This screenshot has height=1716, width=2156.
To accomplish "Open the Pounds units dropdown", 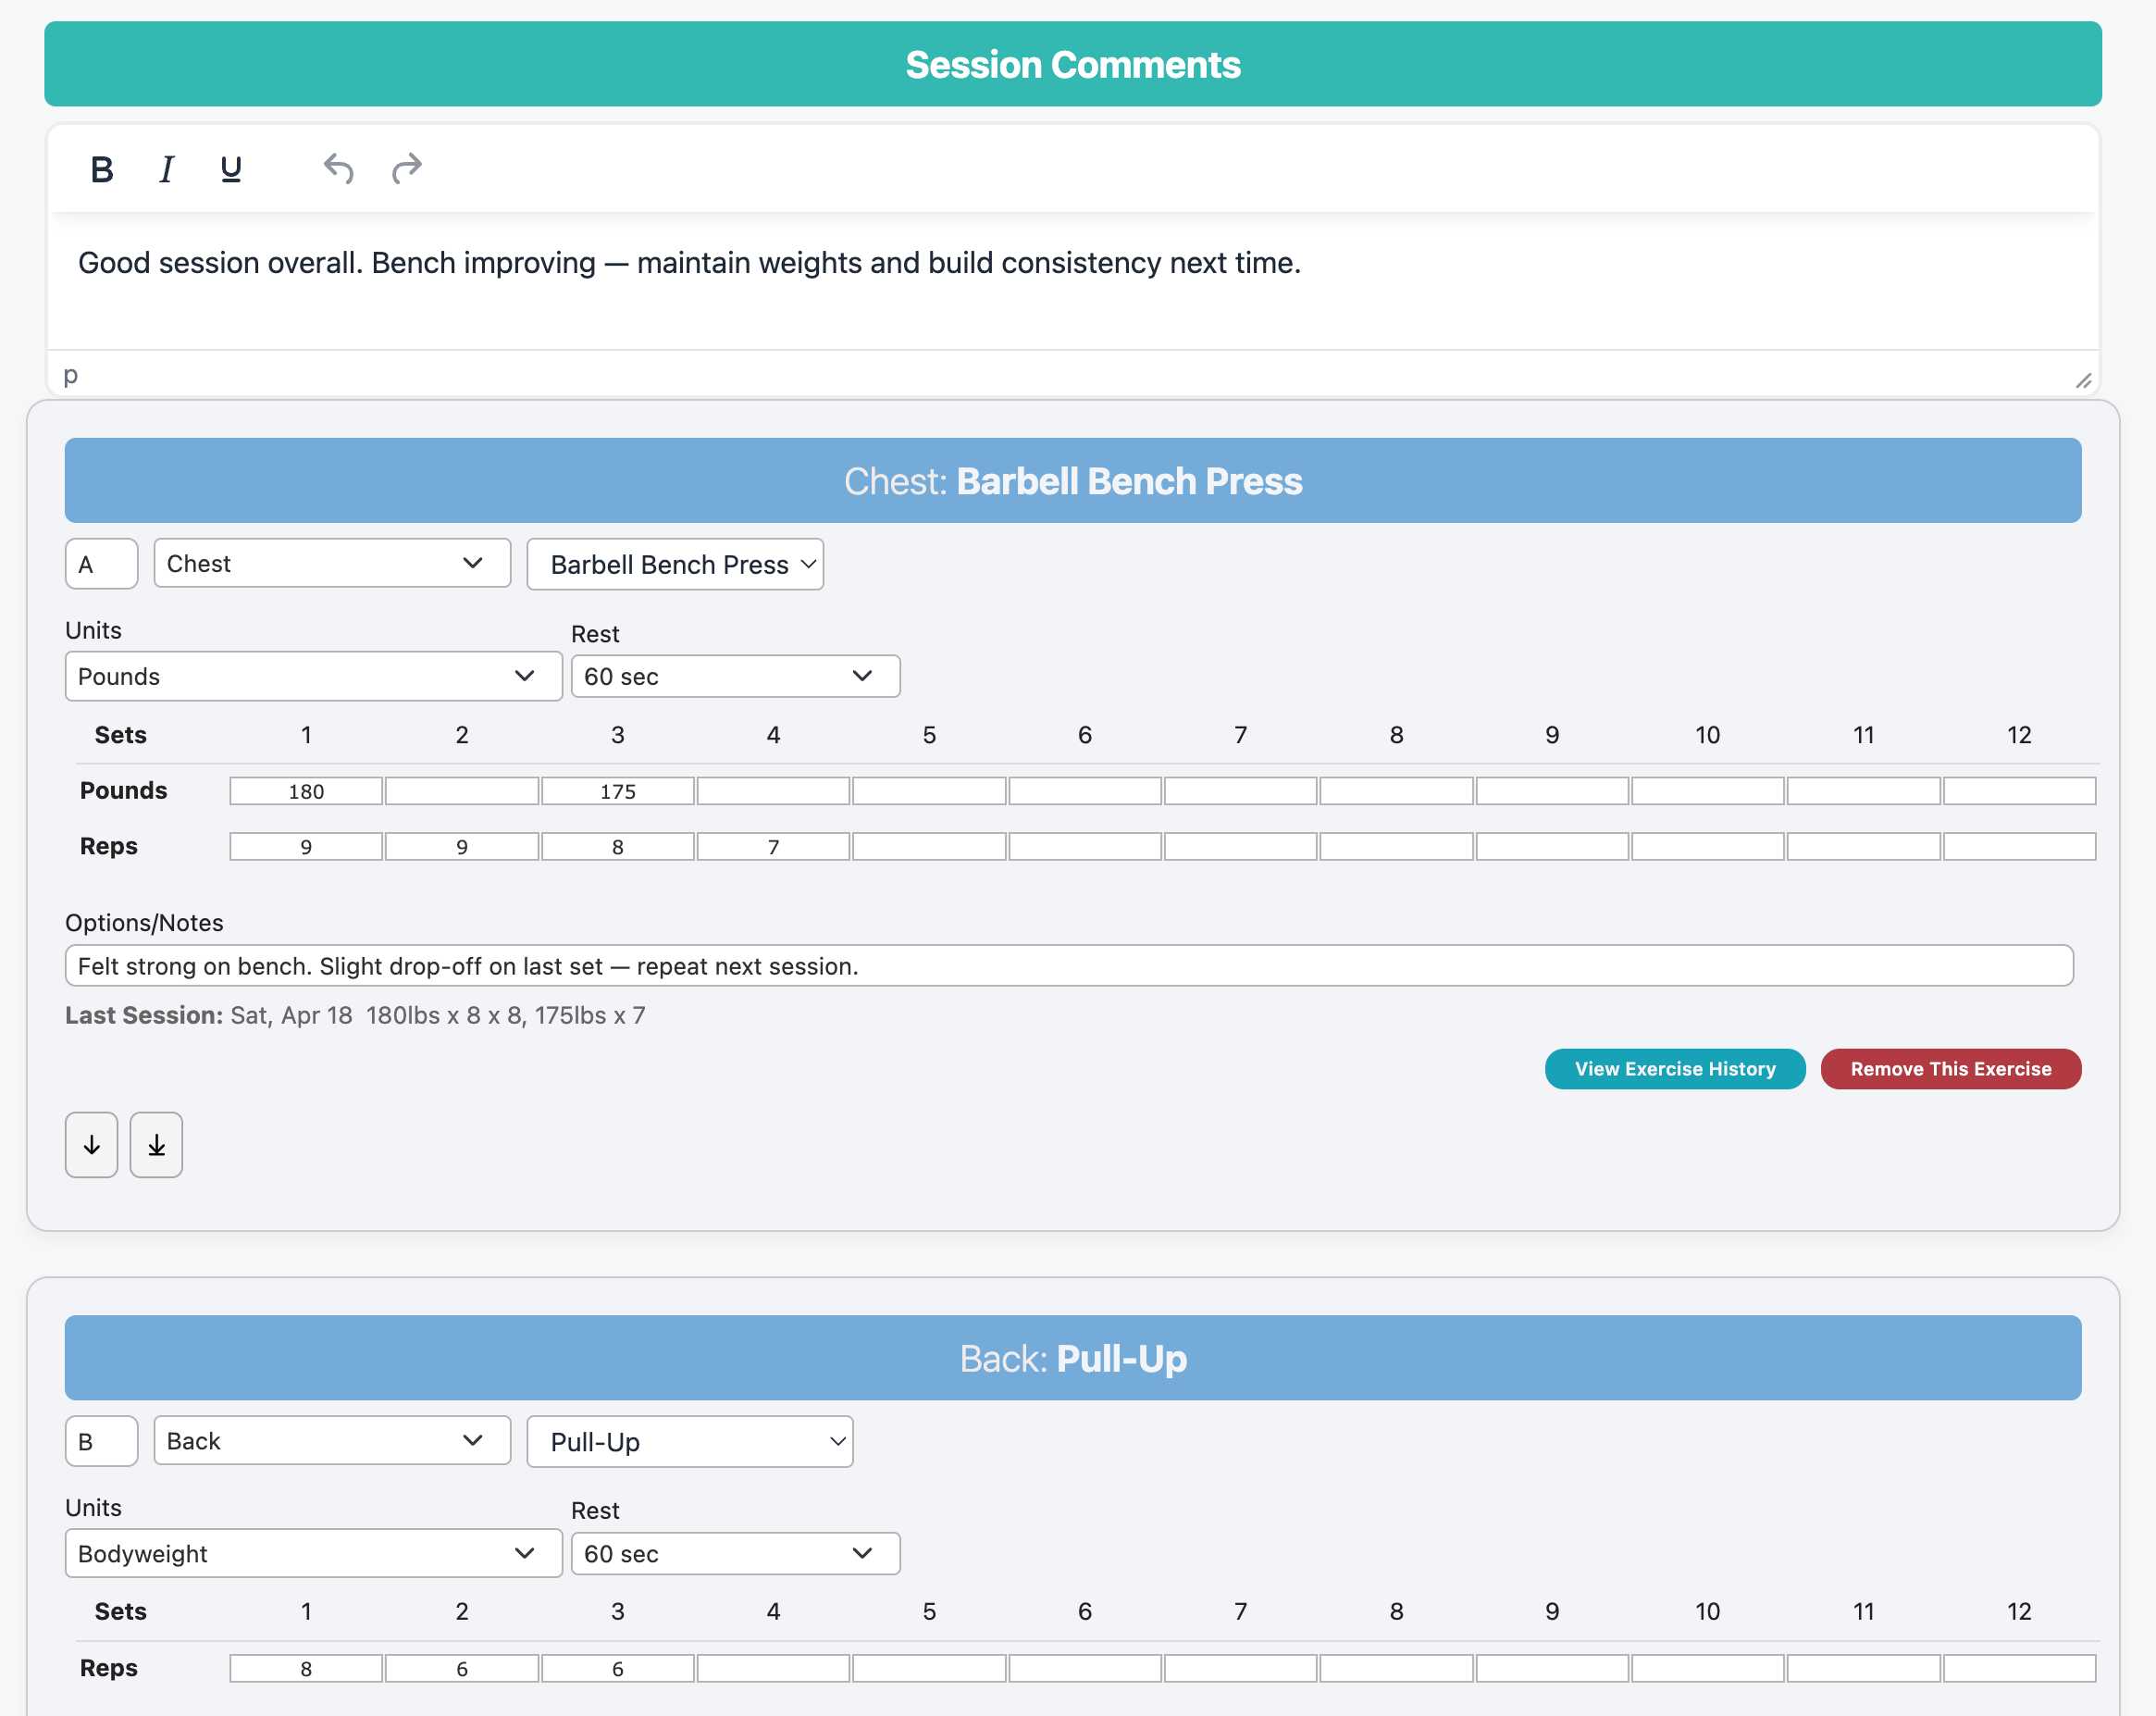I will coord(314,676).
